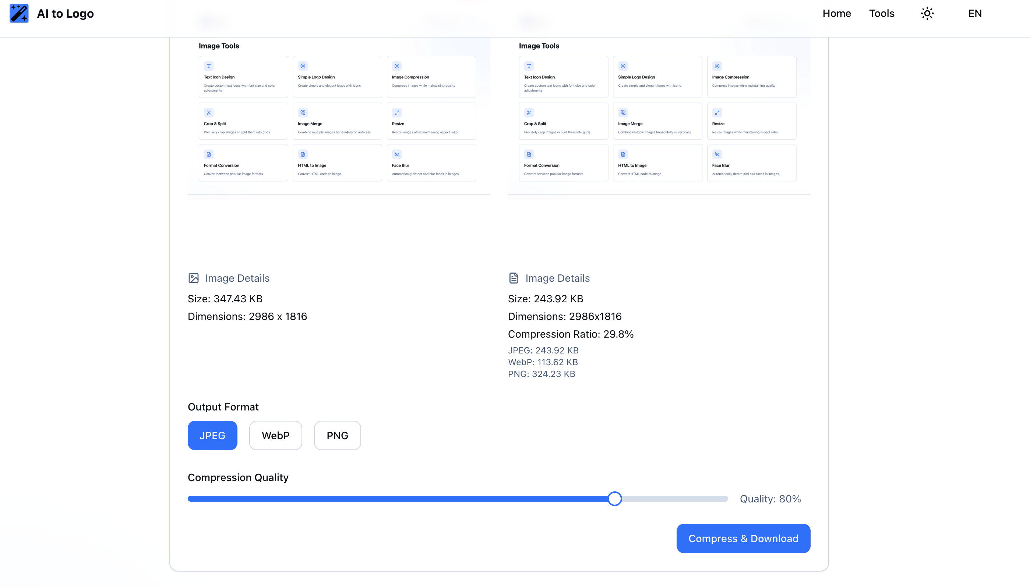Click Crop & Split scissors icon in left preview
The height and width of the screenshot is (587, 1030).
click(209, 113)
